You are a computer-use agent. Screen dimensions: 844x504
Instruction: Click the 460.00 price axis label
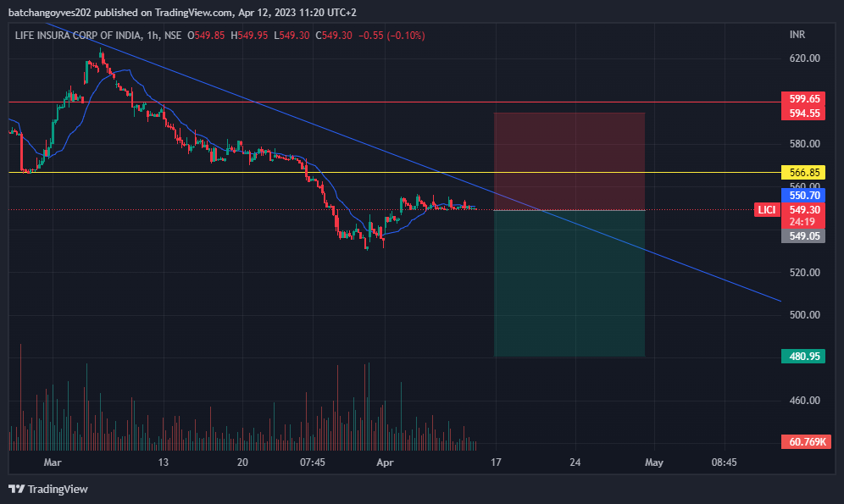click(x=805, y=400)
